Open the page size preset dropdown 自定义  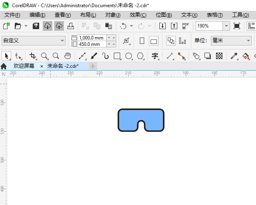coord(34,41)
